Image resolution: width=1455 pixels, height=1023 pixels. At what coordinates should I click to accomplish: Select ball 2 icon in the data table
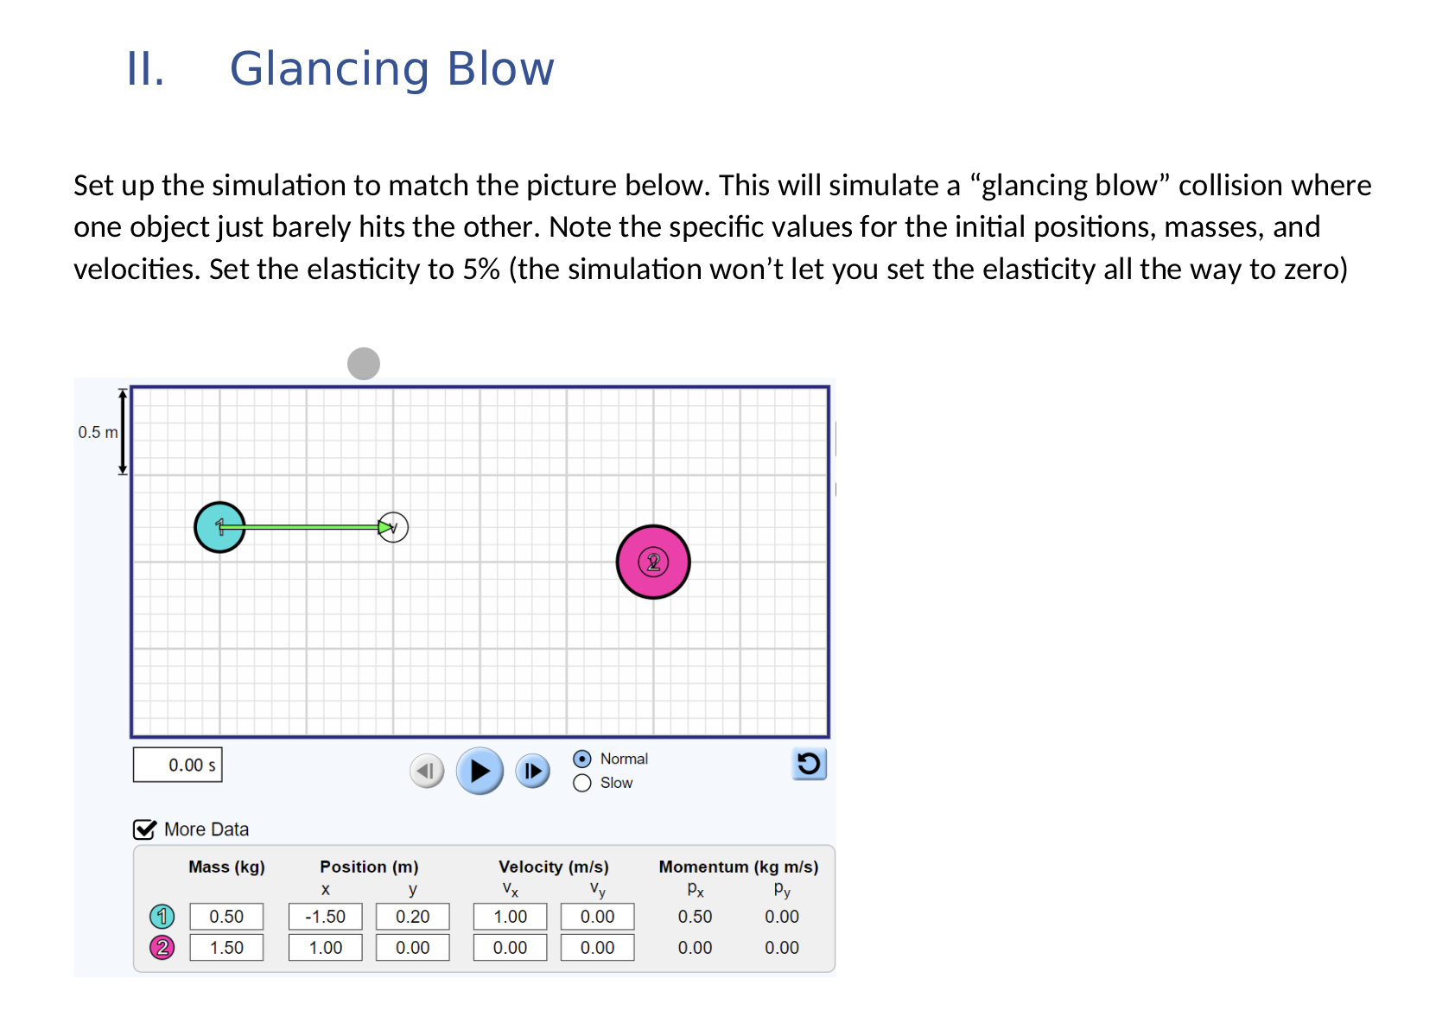[162, 947]
